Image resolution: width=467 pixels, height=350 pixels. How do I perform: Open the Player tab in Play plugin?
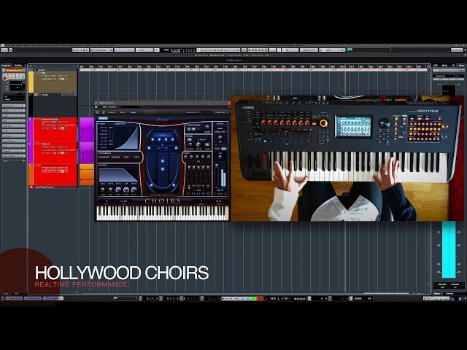pyautogui.click(x=133, y=112)
